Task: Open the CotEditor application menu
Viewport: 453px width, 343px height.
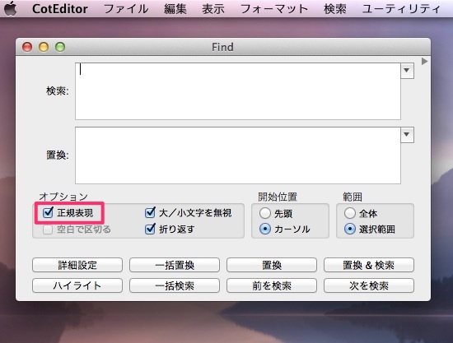Action: coord(60,9)
